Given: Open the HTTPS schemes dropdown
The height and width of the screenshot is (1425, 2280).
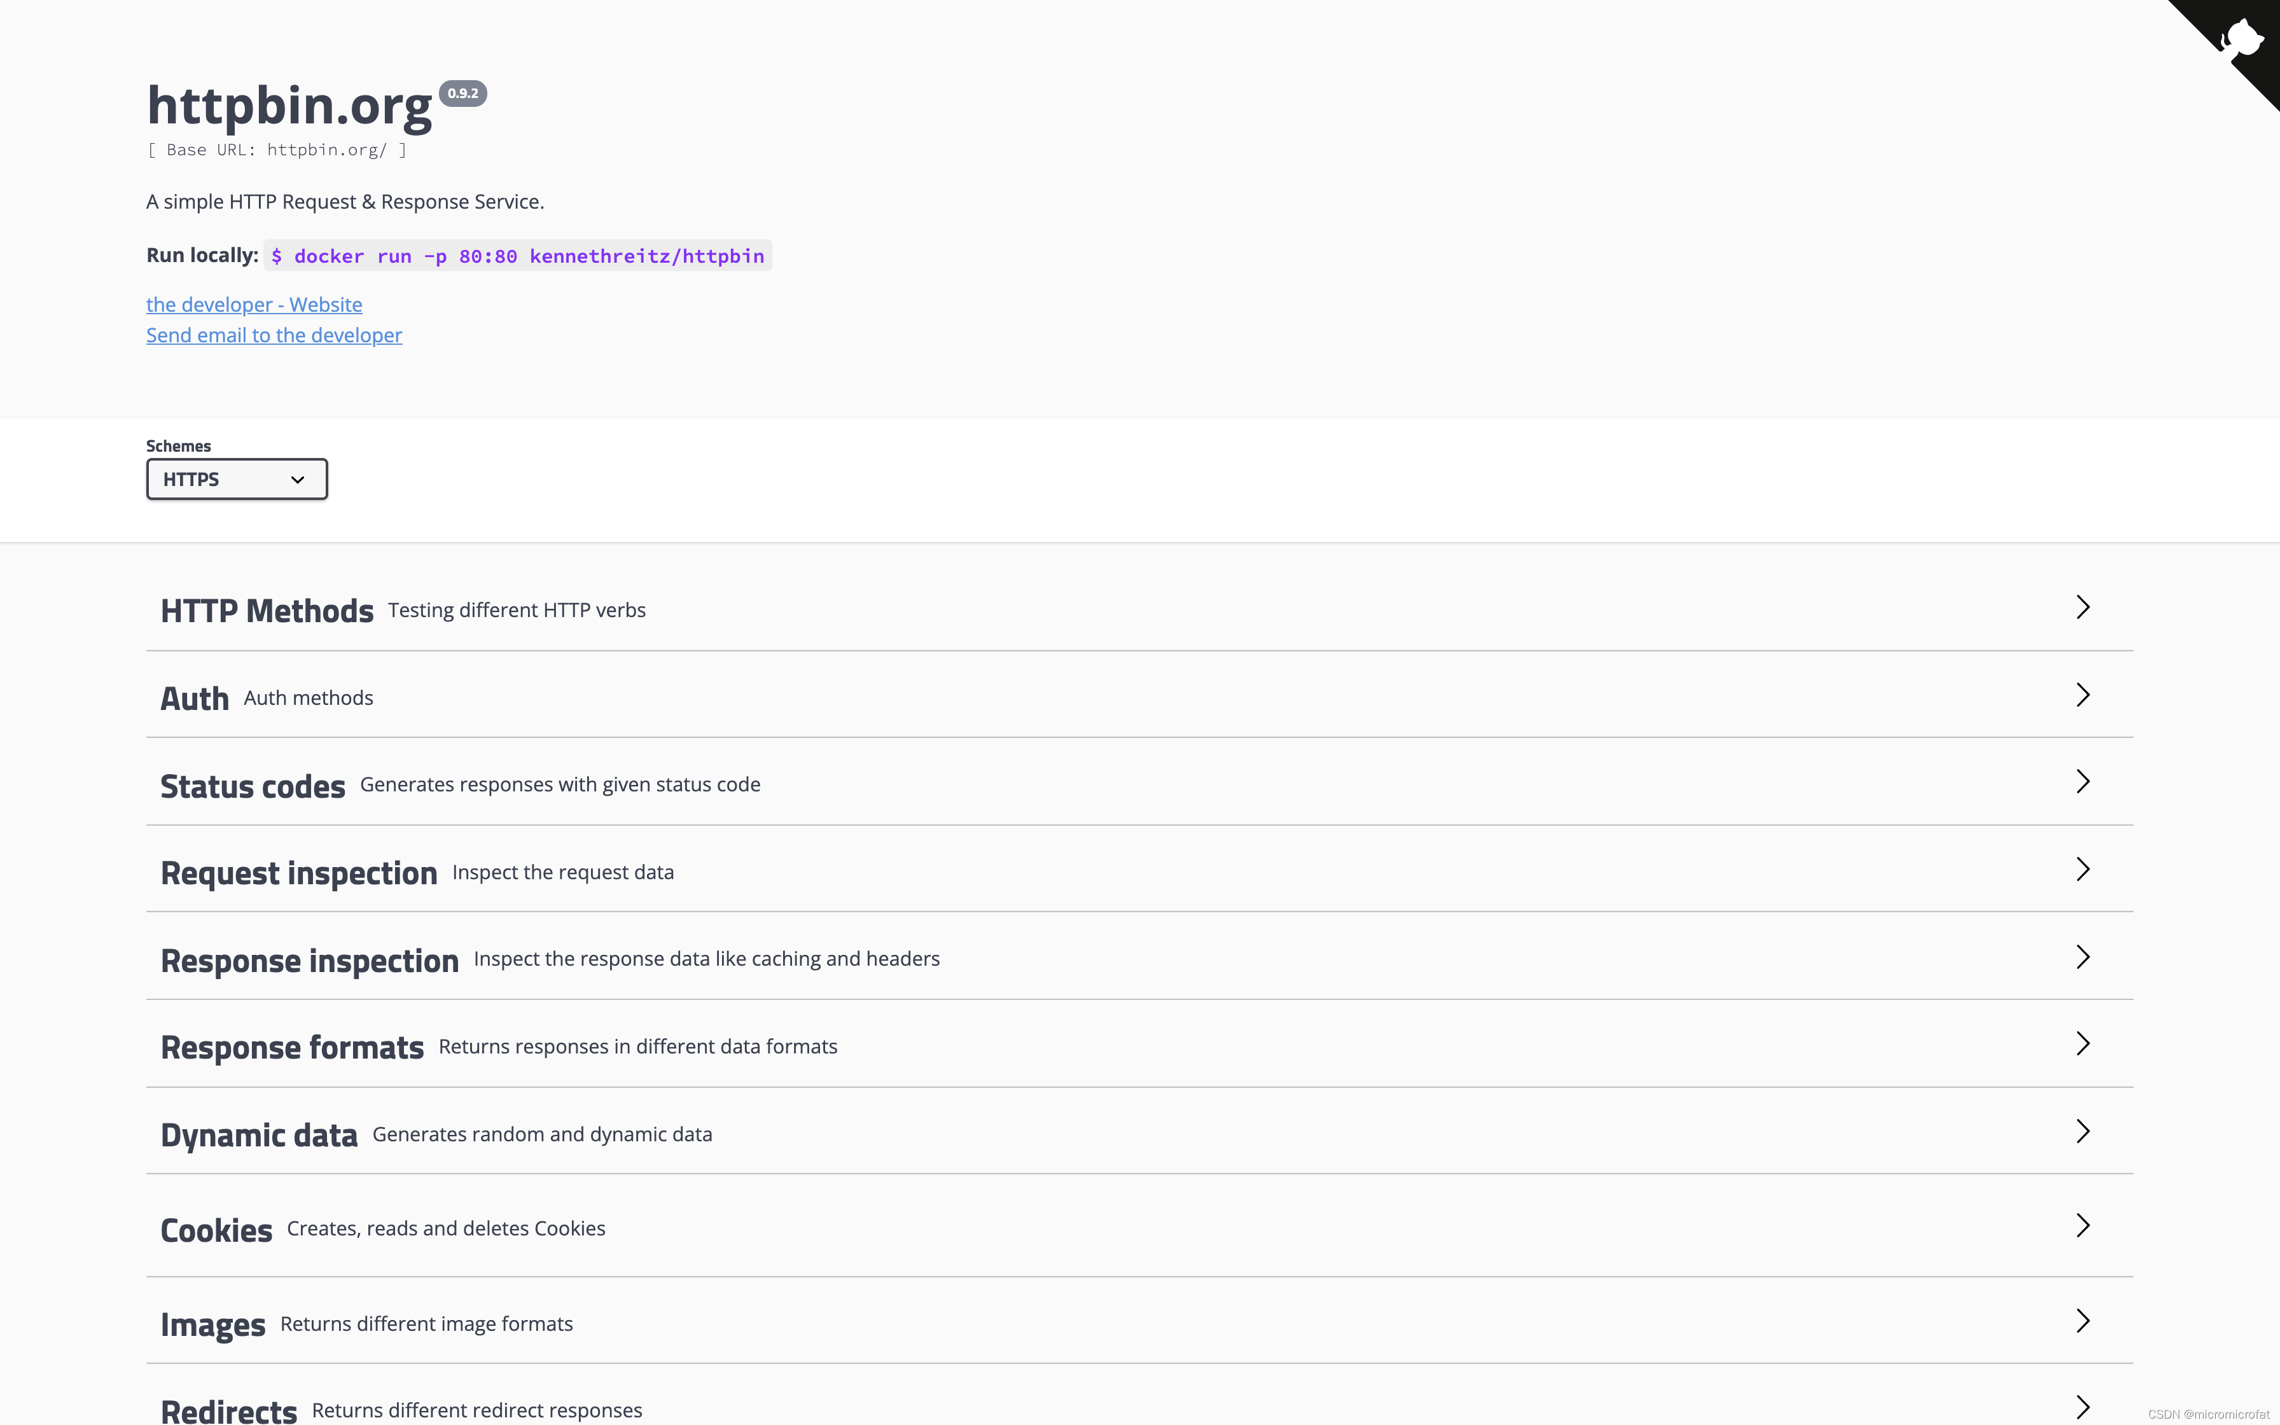Looking at the screenshot, I should [237, 479].
